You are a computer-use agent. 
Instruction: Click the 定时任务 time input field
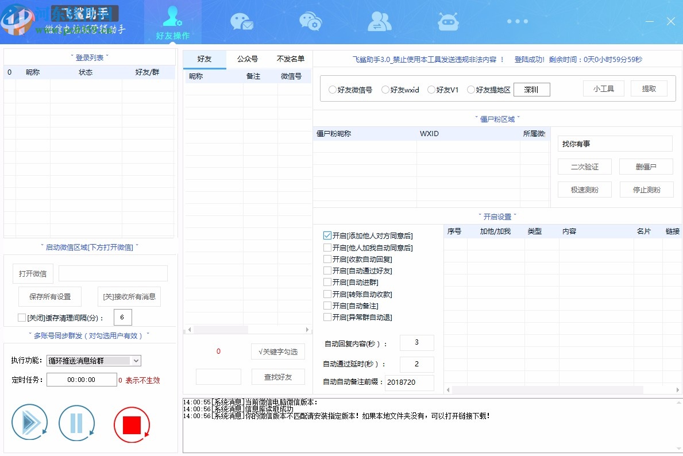coord(81,380)
